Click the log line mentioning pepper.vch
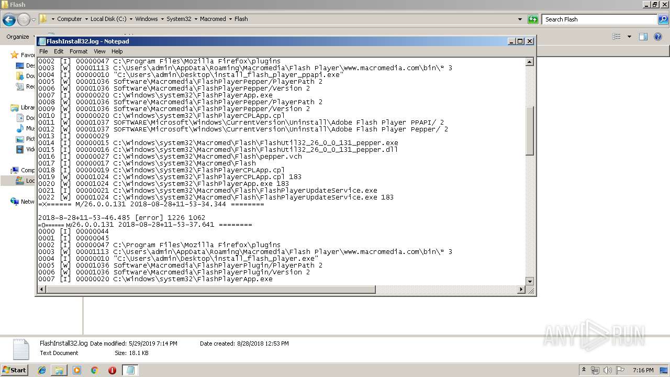This screenshot has width=670, height=377. 170,157
